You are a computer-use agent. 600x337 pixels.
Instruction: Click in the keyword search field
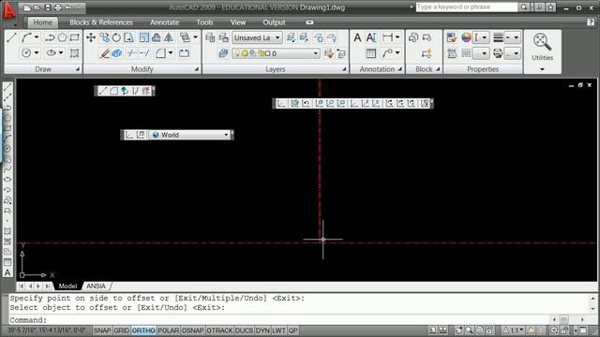click(467, 7)
